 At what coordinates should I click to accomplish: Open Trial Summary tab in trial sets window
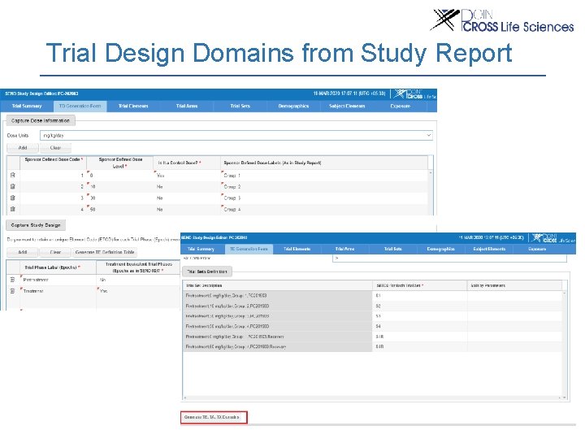click(x=201, y=249)
